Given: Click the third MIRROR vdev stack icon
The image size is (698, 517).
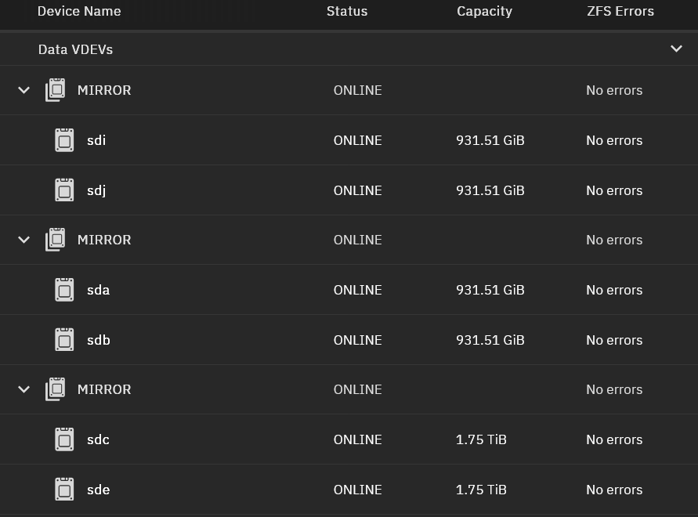Looking at the screenshot, I should (x=55, y=389).
